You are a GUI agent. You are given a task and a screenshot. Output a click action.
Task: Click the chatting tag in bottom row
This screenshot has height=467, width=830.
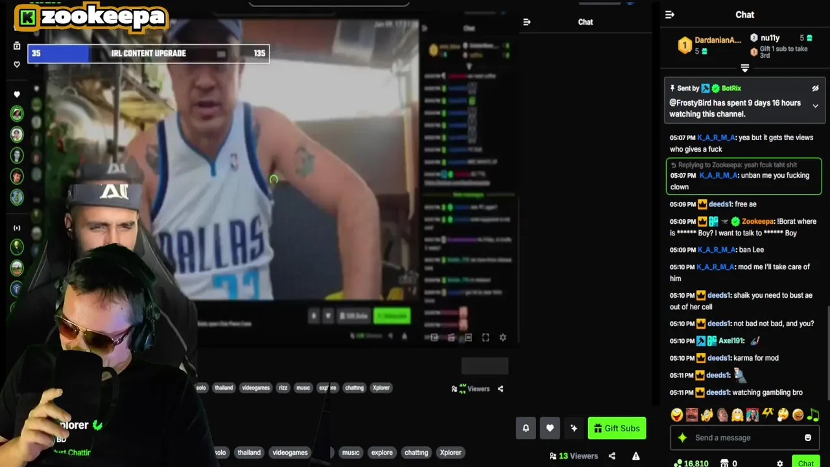[416, 453]
